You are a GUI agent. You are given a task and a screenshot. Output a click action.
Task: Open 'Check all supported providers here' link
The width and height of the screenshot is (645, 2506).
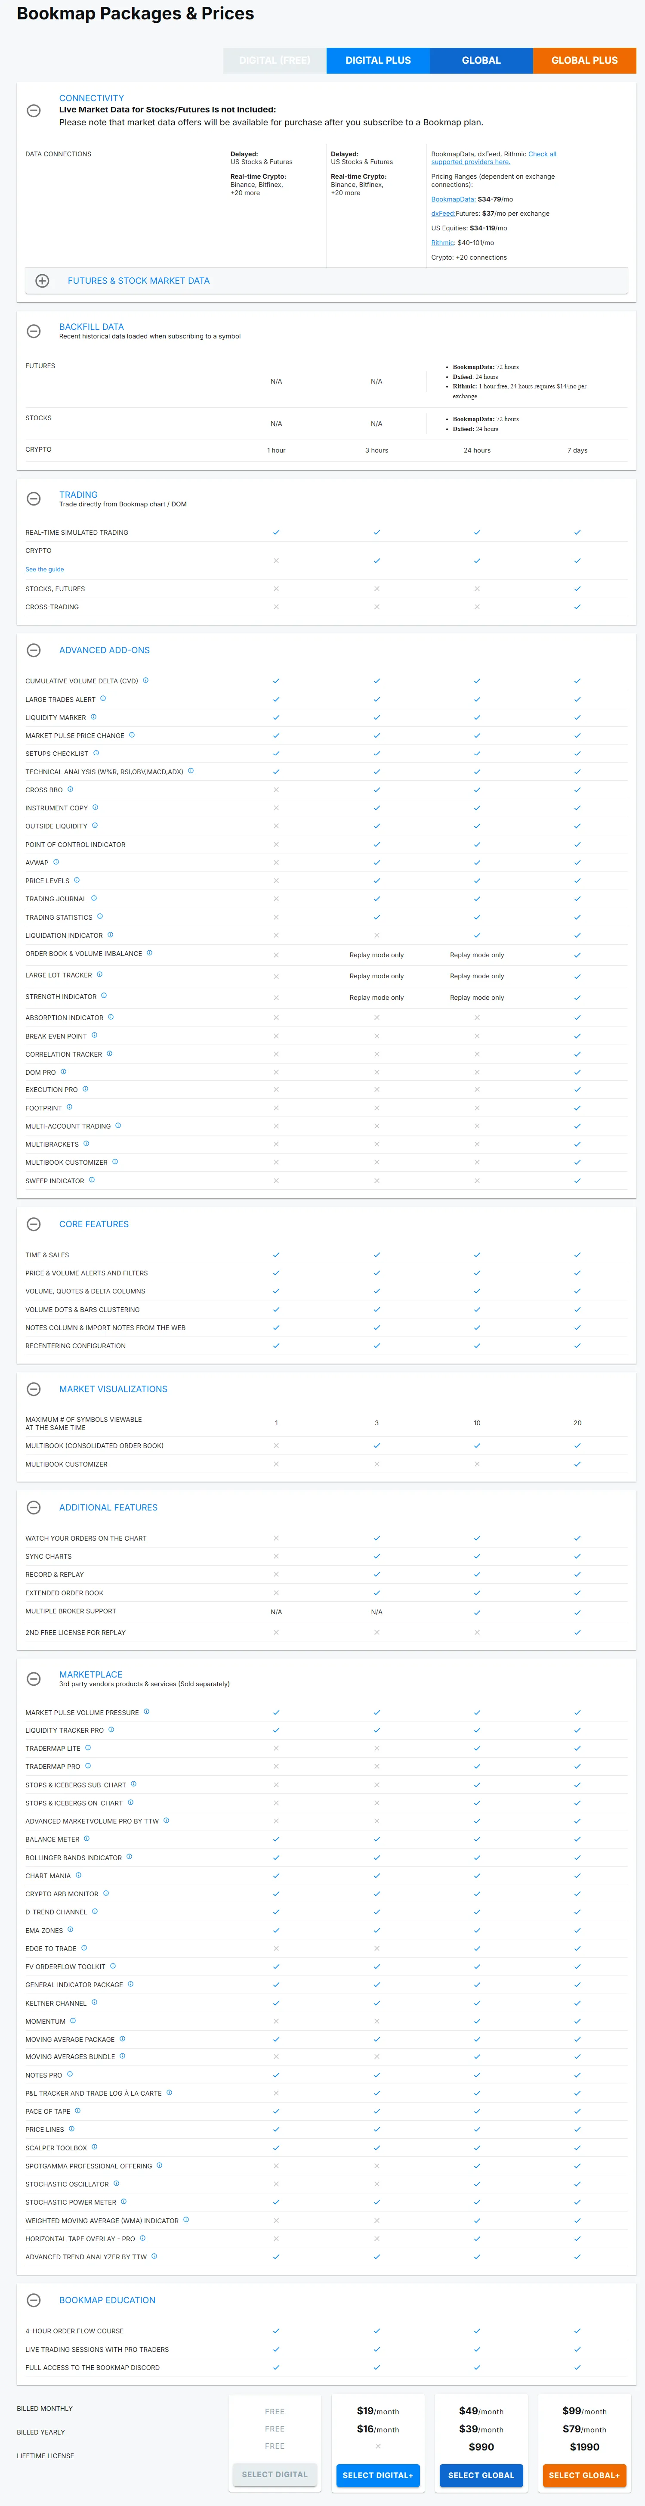click(x=494, y=158)
